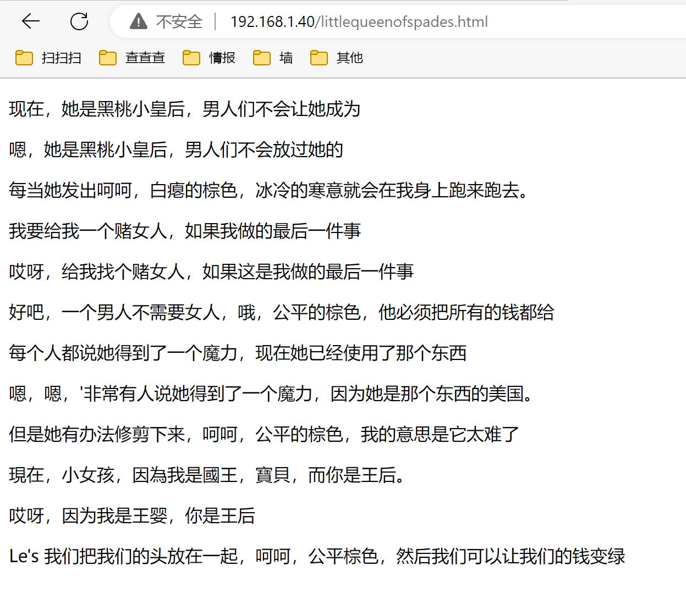
Task: Click the line starting 現在，小女孩
Action: (x=208, y=475)
